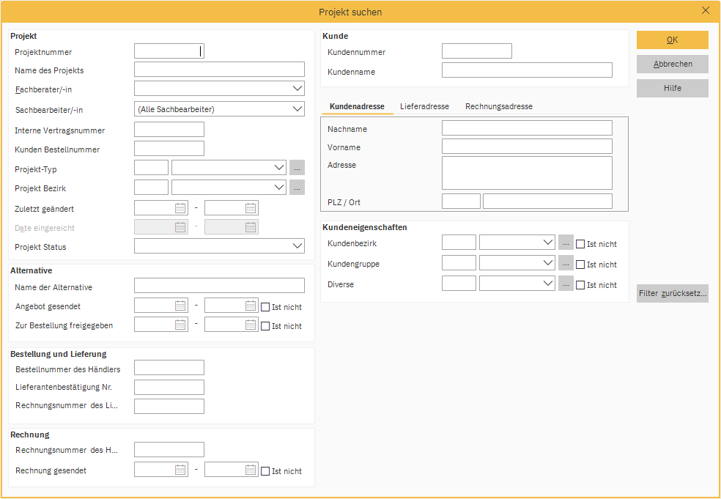
Task: Click ellipsis button next to Projekt Bezirk
Action: pyautogui.click(x=297, y=188)
